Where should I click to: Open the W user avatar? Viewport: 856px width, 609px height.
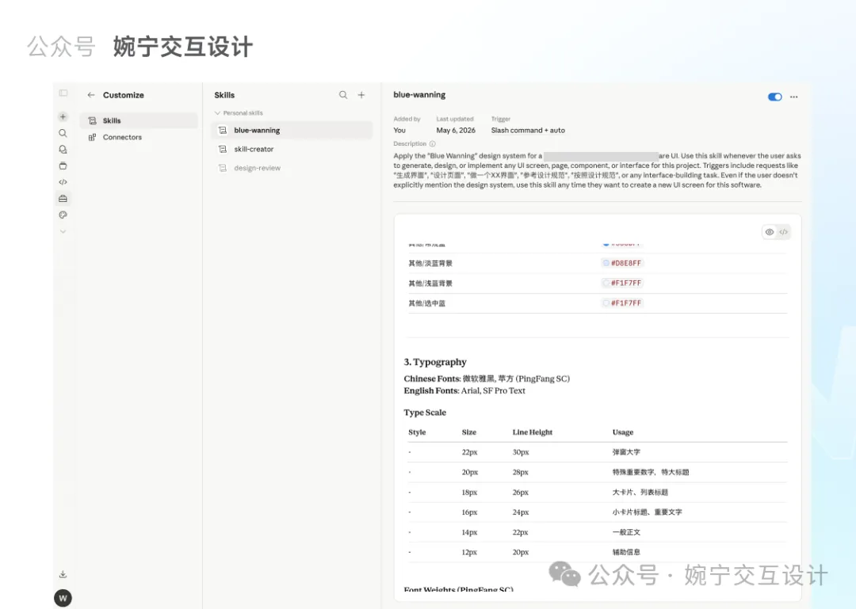[63, 598]
